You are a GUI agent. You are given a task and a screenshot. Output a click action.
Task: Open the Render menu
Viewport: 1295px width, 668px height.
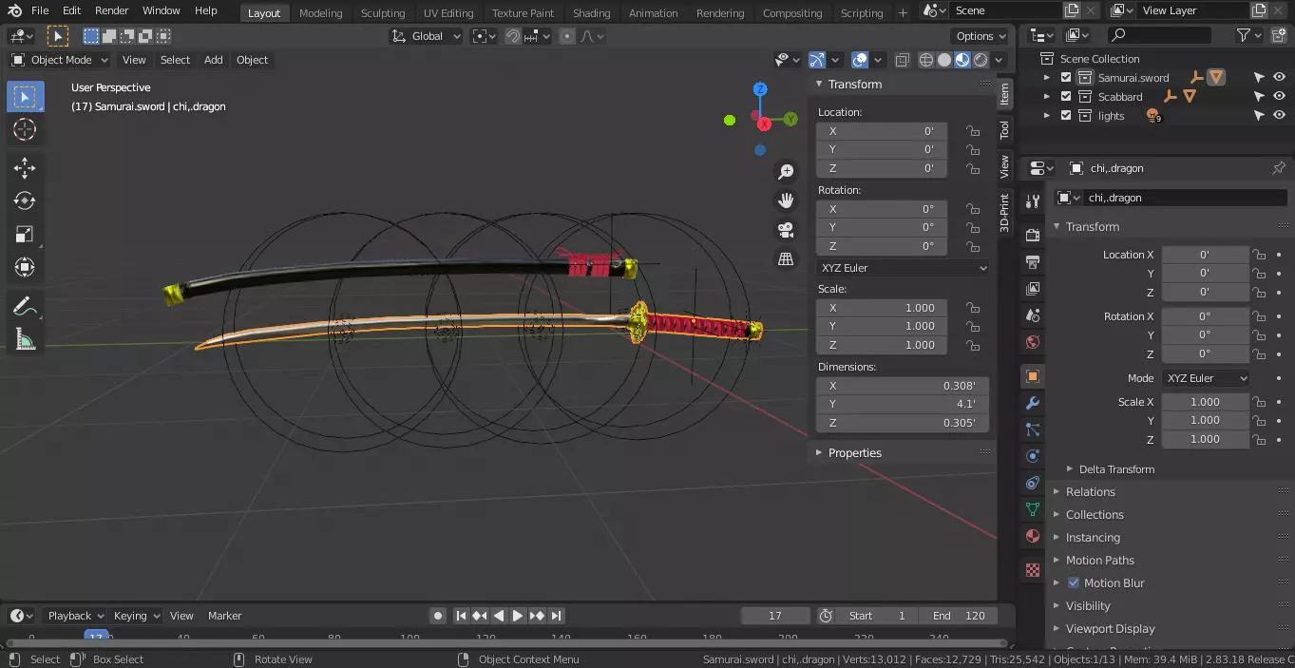[x=111, y=10]
